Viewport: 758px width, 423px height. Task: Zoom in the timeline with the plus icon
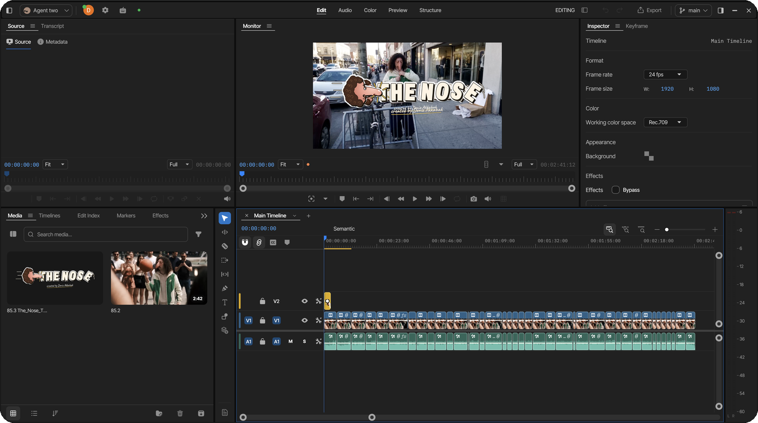pos(715,230)
